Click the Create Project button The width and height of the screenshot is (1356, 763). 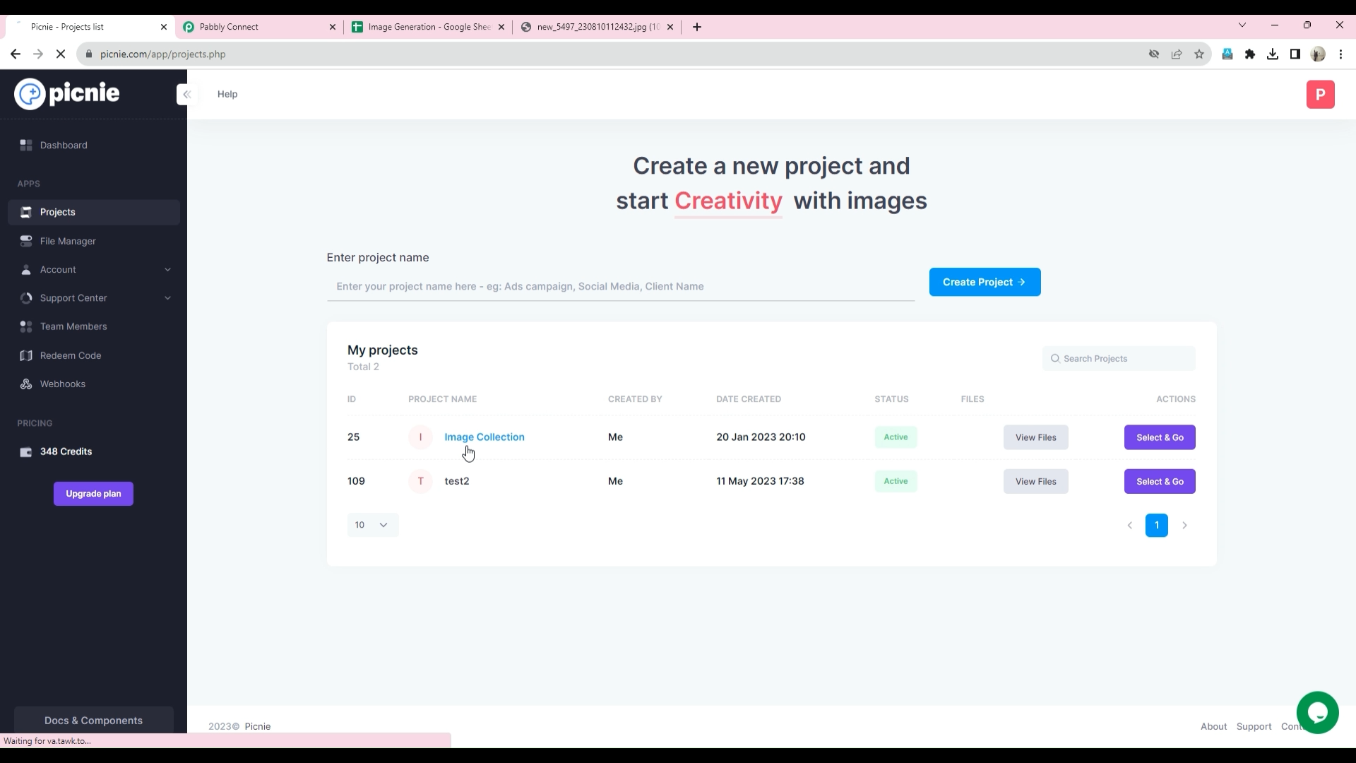click(985, 282)
